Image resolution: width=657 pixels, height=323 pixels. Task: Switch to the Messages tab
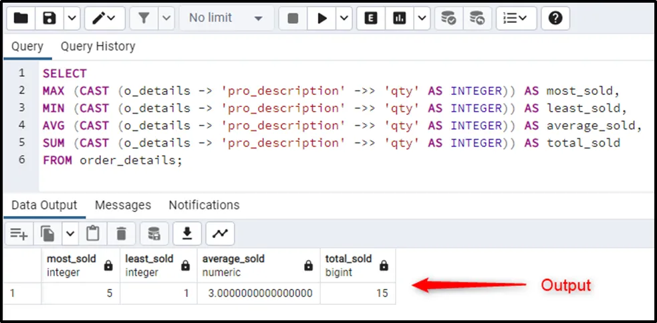(123, 205)
